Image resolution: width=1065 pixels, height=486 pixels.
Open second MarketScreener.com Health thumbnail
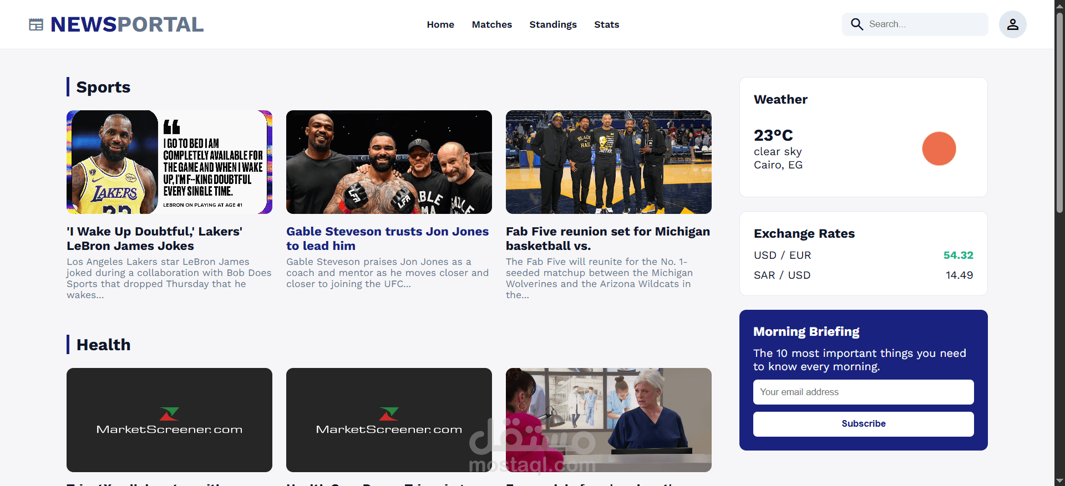pos(389,420)
